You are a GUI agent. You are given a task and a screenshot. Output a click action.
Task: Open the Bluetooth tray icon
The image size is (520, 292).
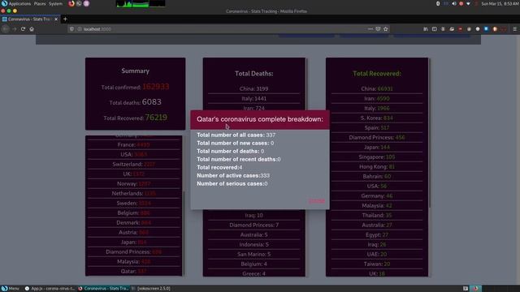pos(438,3)
